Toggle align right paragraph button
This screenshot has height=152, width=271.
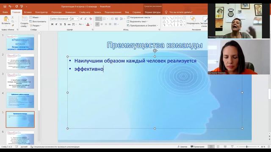click(x=106, y=24)
